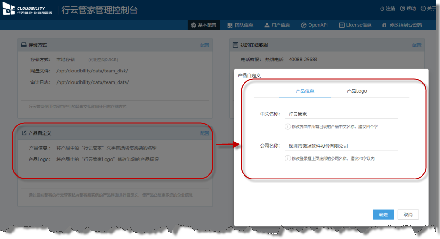This screenshot has width=440, height=239.
Task: Select the 基本配置 tab
Action: point(204,25)
